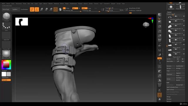Click the BPR render icon
Image resolution: width=188 pixels, height=106 pixels.
160,15
